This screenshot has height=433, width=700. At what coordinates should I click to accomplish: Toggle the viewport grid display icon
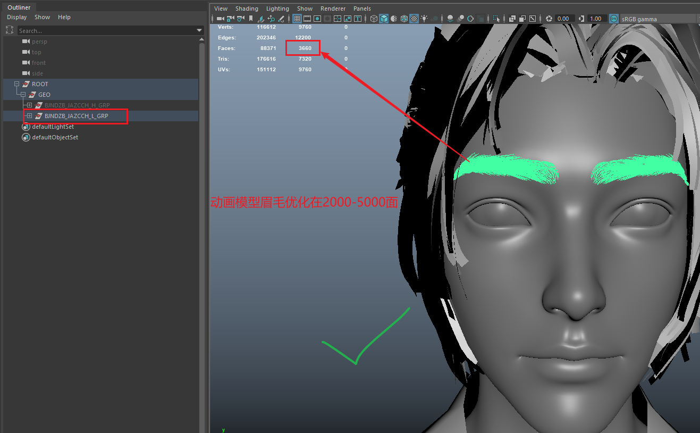[x=297, y=19]
